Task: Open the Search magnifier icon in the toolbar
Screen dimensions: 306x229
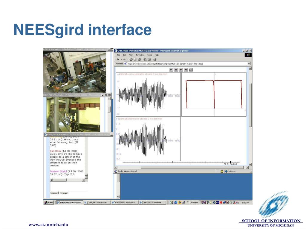Action: (x=145, y=59)
